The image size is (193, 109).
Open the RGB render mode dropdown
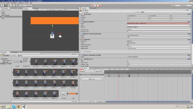pyautogui.click(x=39, y=10)
